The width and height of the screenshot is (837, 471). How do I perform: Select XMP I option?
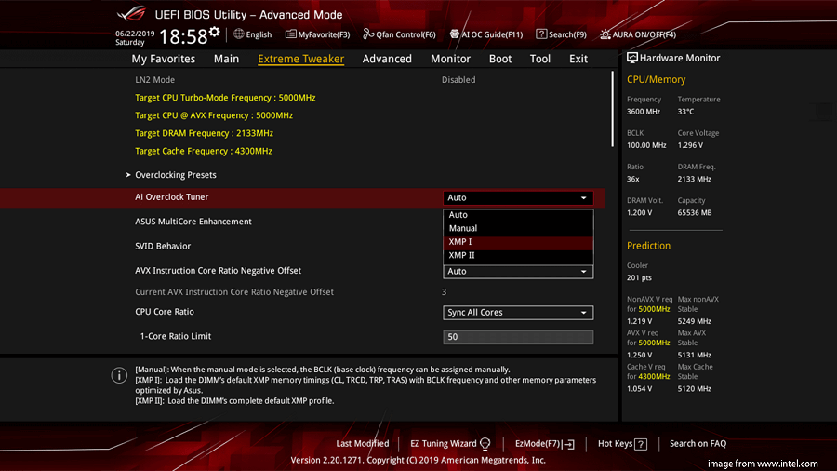518,242
